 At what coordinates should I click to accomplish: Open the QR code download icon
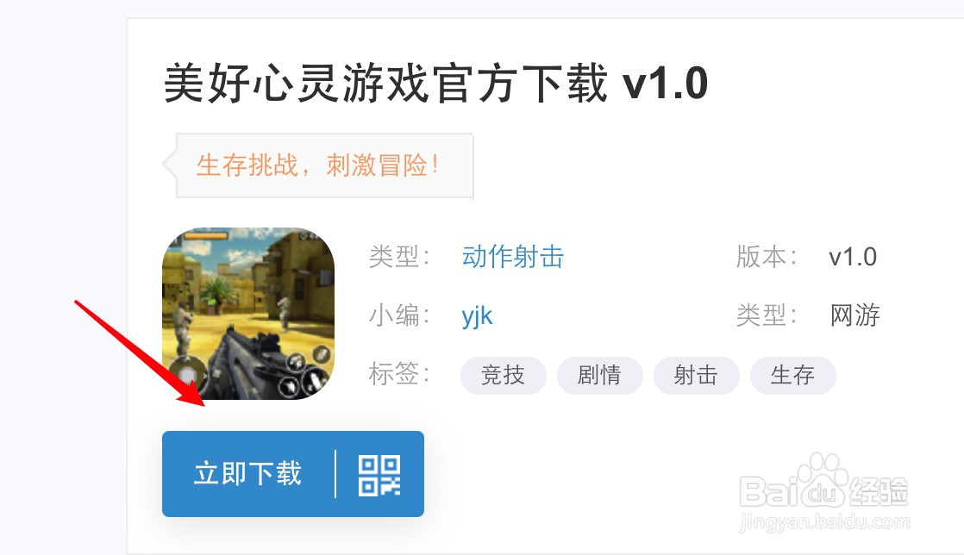(379, 475)
